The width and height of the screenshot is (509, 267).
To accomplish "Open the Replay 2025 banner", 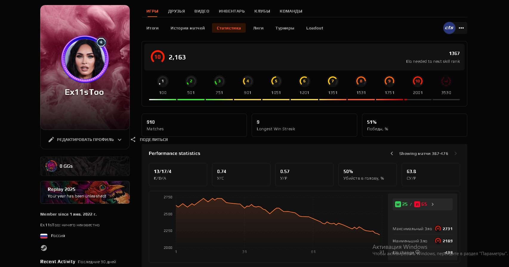I will 85,192.
